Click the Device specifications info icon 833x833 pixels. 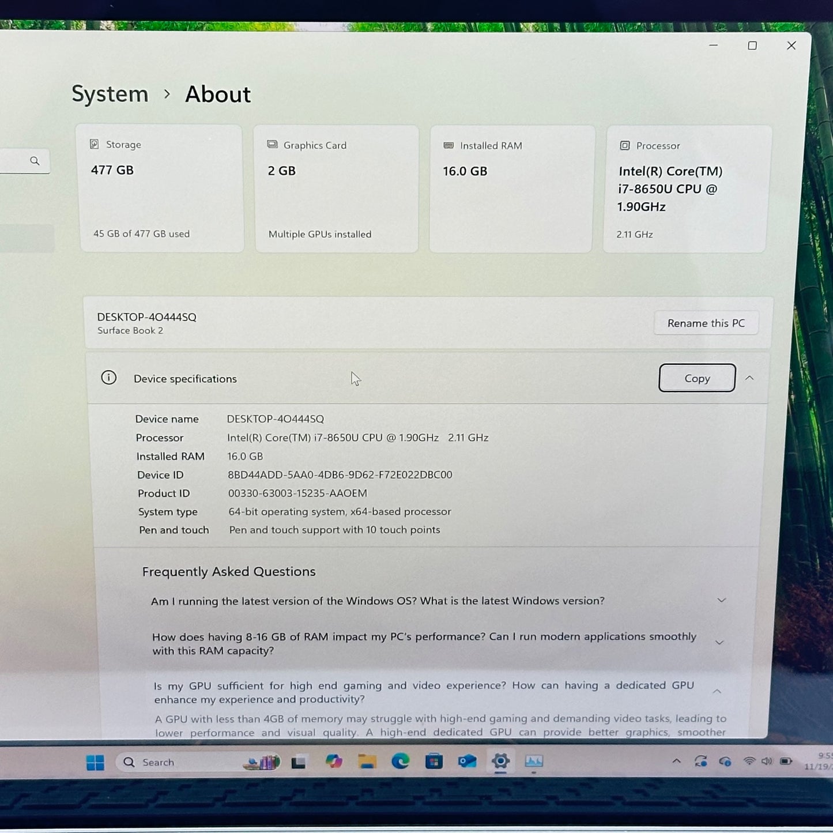coord(109,378)
